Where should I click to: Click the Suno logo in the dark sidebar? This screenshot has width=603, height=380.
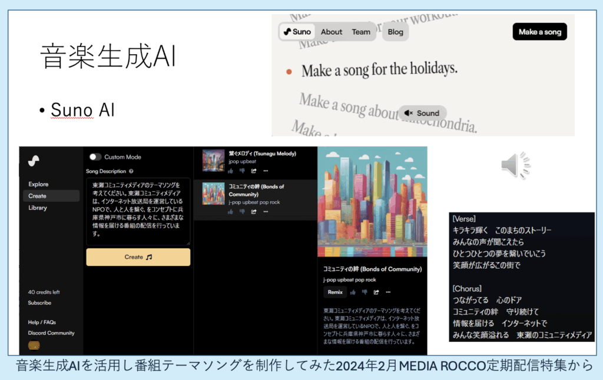[34, 161]
